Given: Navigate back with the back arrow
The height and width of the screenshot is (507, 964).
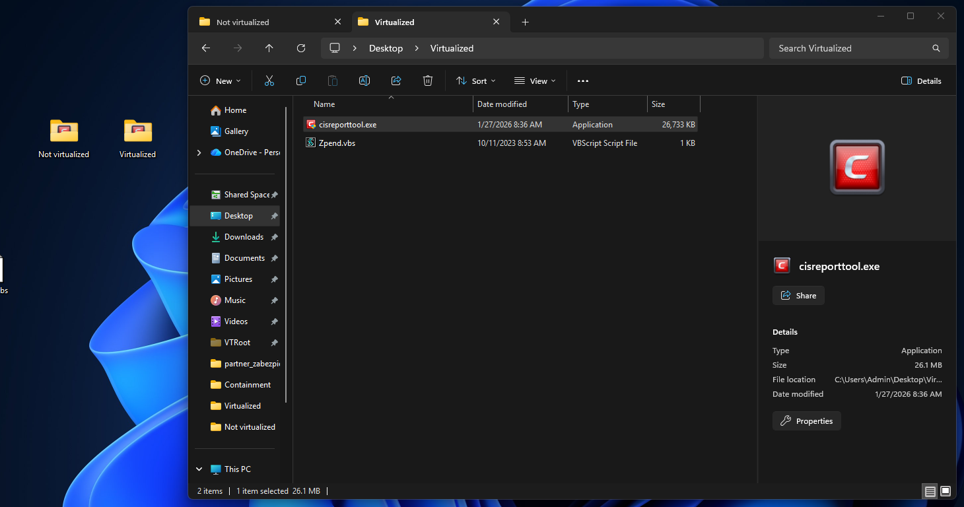Looking at the screenshot, I should (206, 48).
